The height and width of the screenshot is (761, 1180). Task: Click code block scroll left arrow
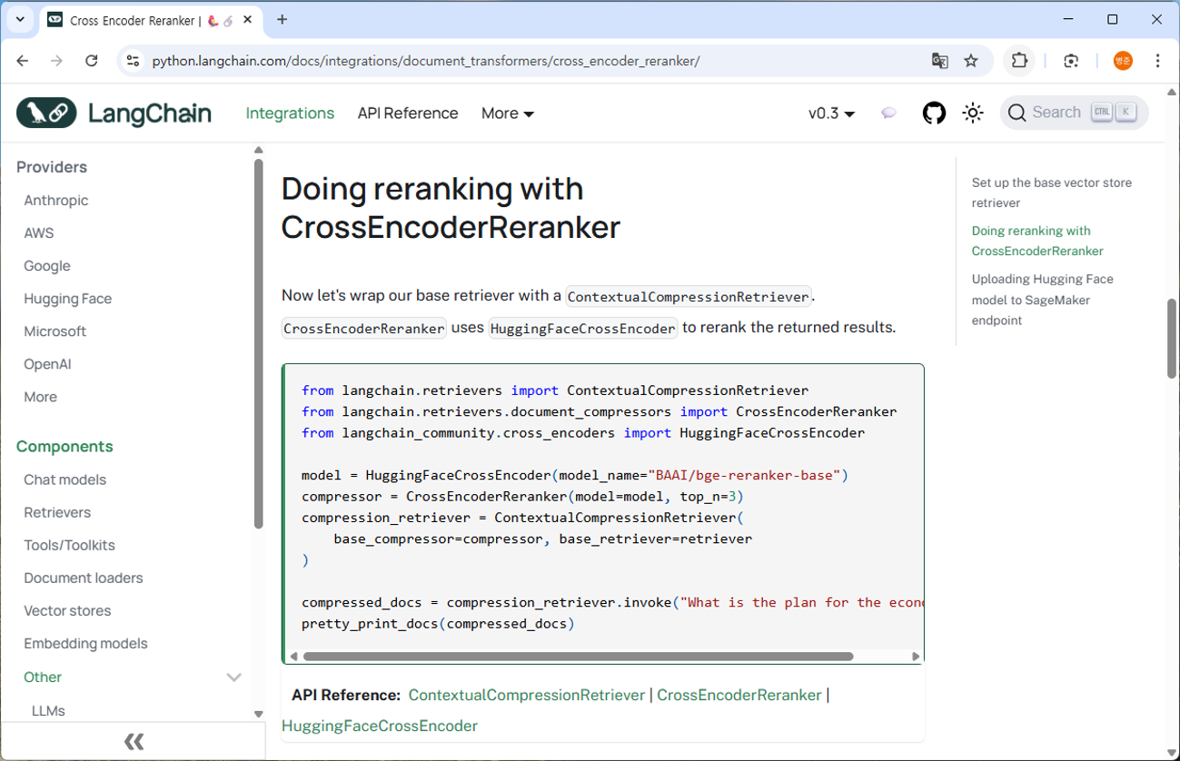point(293,656)
